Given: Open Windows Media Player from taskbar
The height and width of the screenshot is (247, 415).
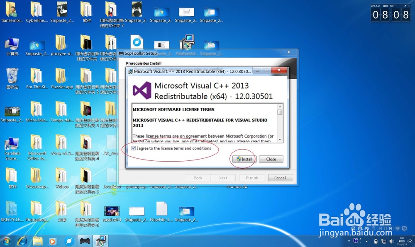Looking at the screenshot, I should (52, 241).
